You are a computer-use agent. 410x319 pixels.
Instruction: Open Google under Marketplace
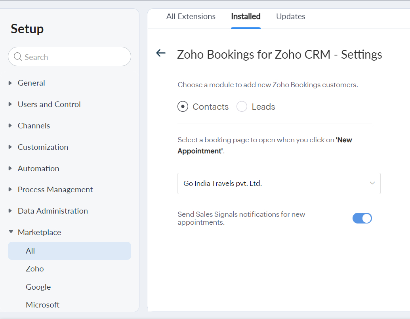[38, 287]
